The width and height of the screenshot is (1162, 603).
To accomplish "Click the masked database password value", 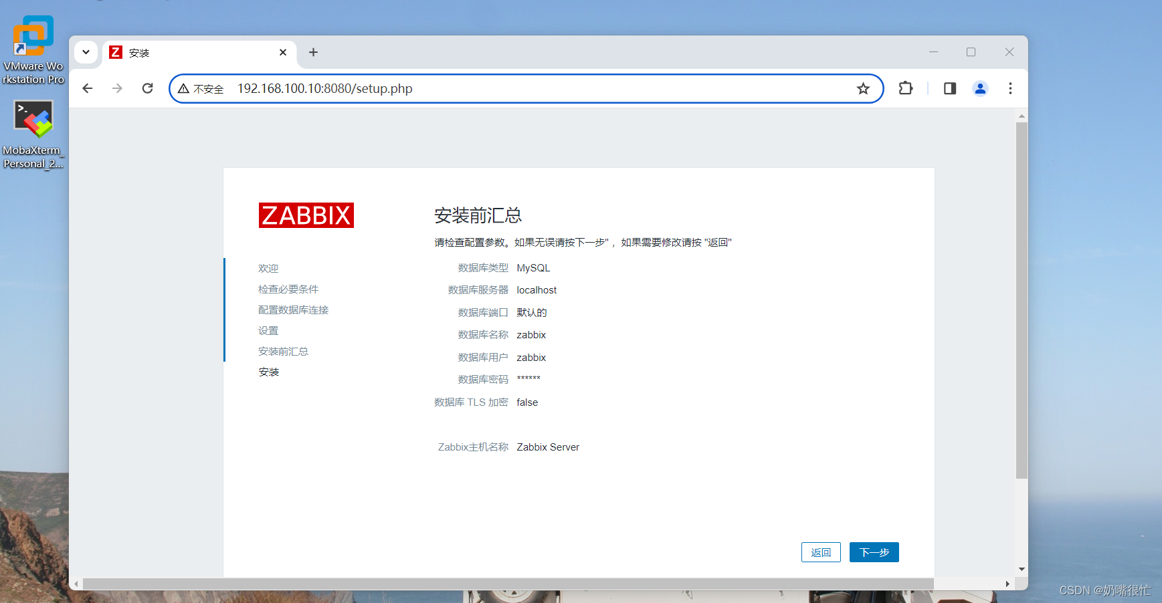I will click(x=528, y=379).
